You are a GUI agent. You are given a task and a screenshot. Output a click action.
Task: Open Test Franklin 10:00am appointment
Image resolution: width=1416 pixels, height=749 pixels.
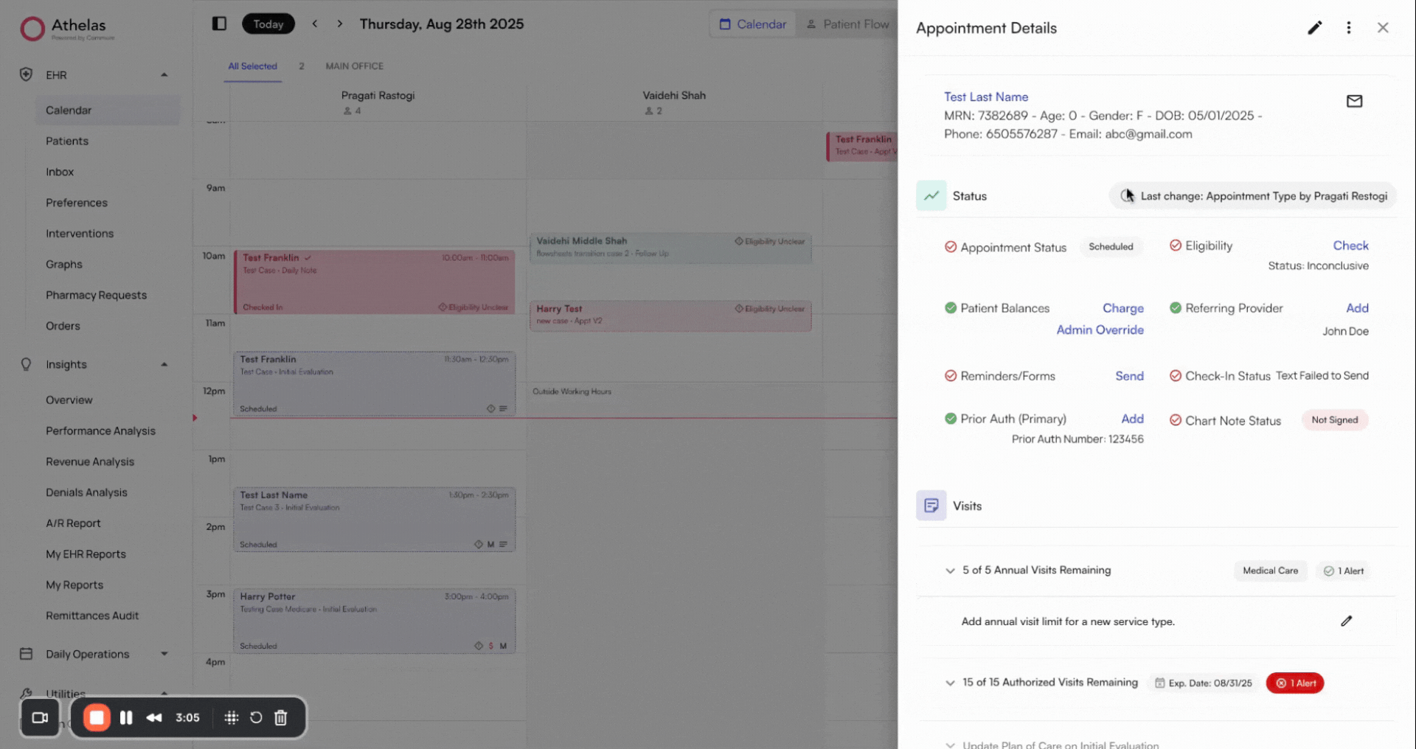[374, 282]
